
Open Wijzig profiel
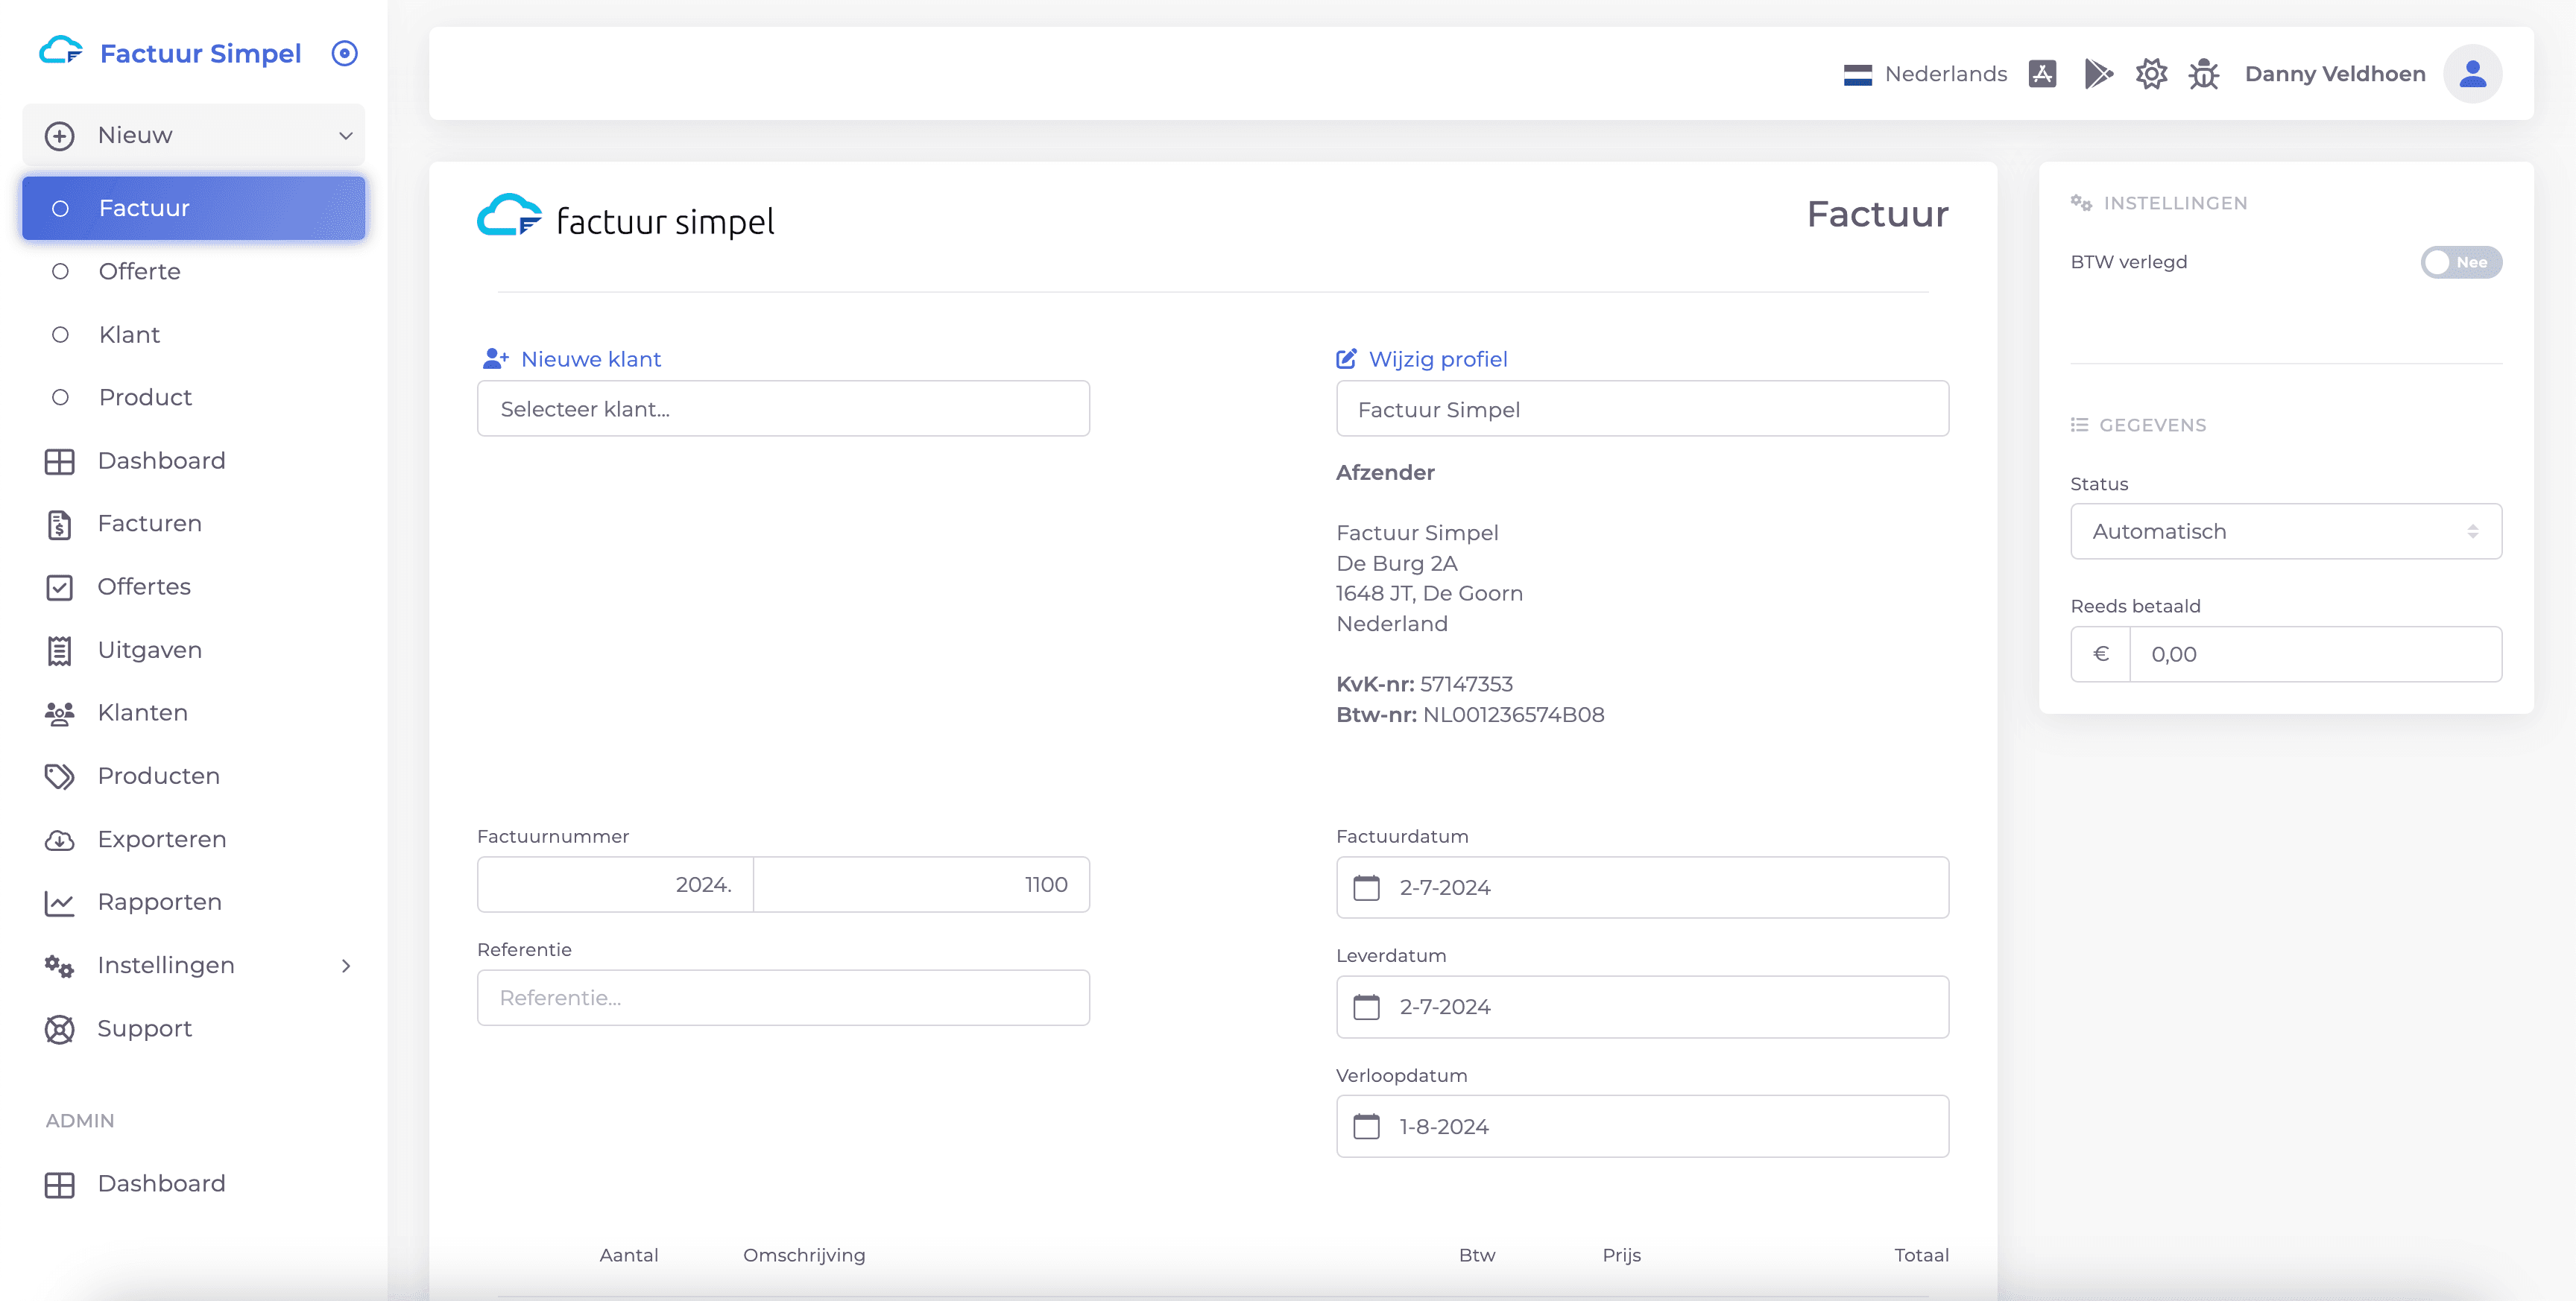click(1438, 358)
